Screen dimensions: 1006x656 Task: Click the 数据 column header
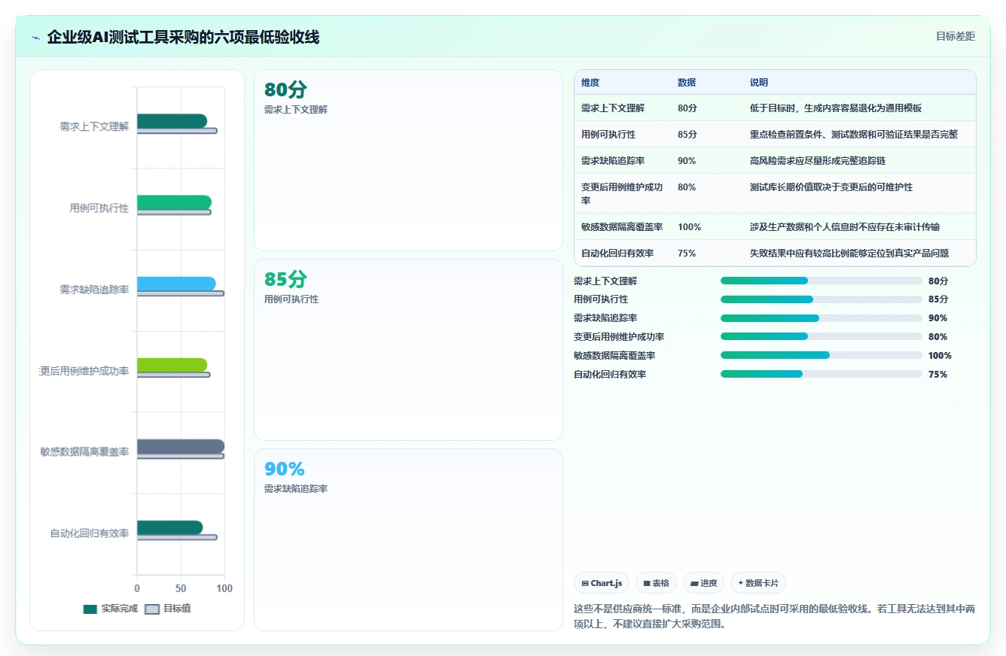click(x=687, y=83)
